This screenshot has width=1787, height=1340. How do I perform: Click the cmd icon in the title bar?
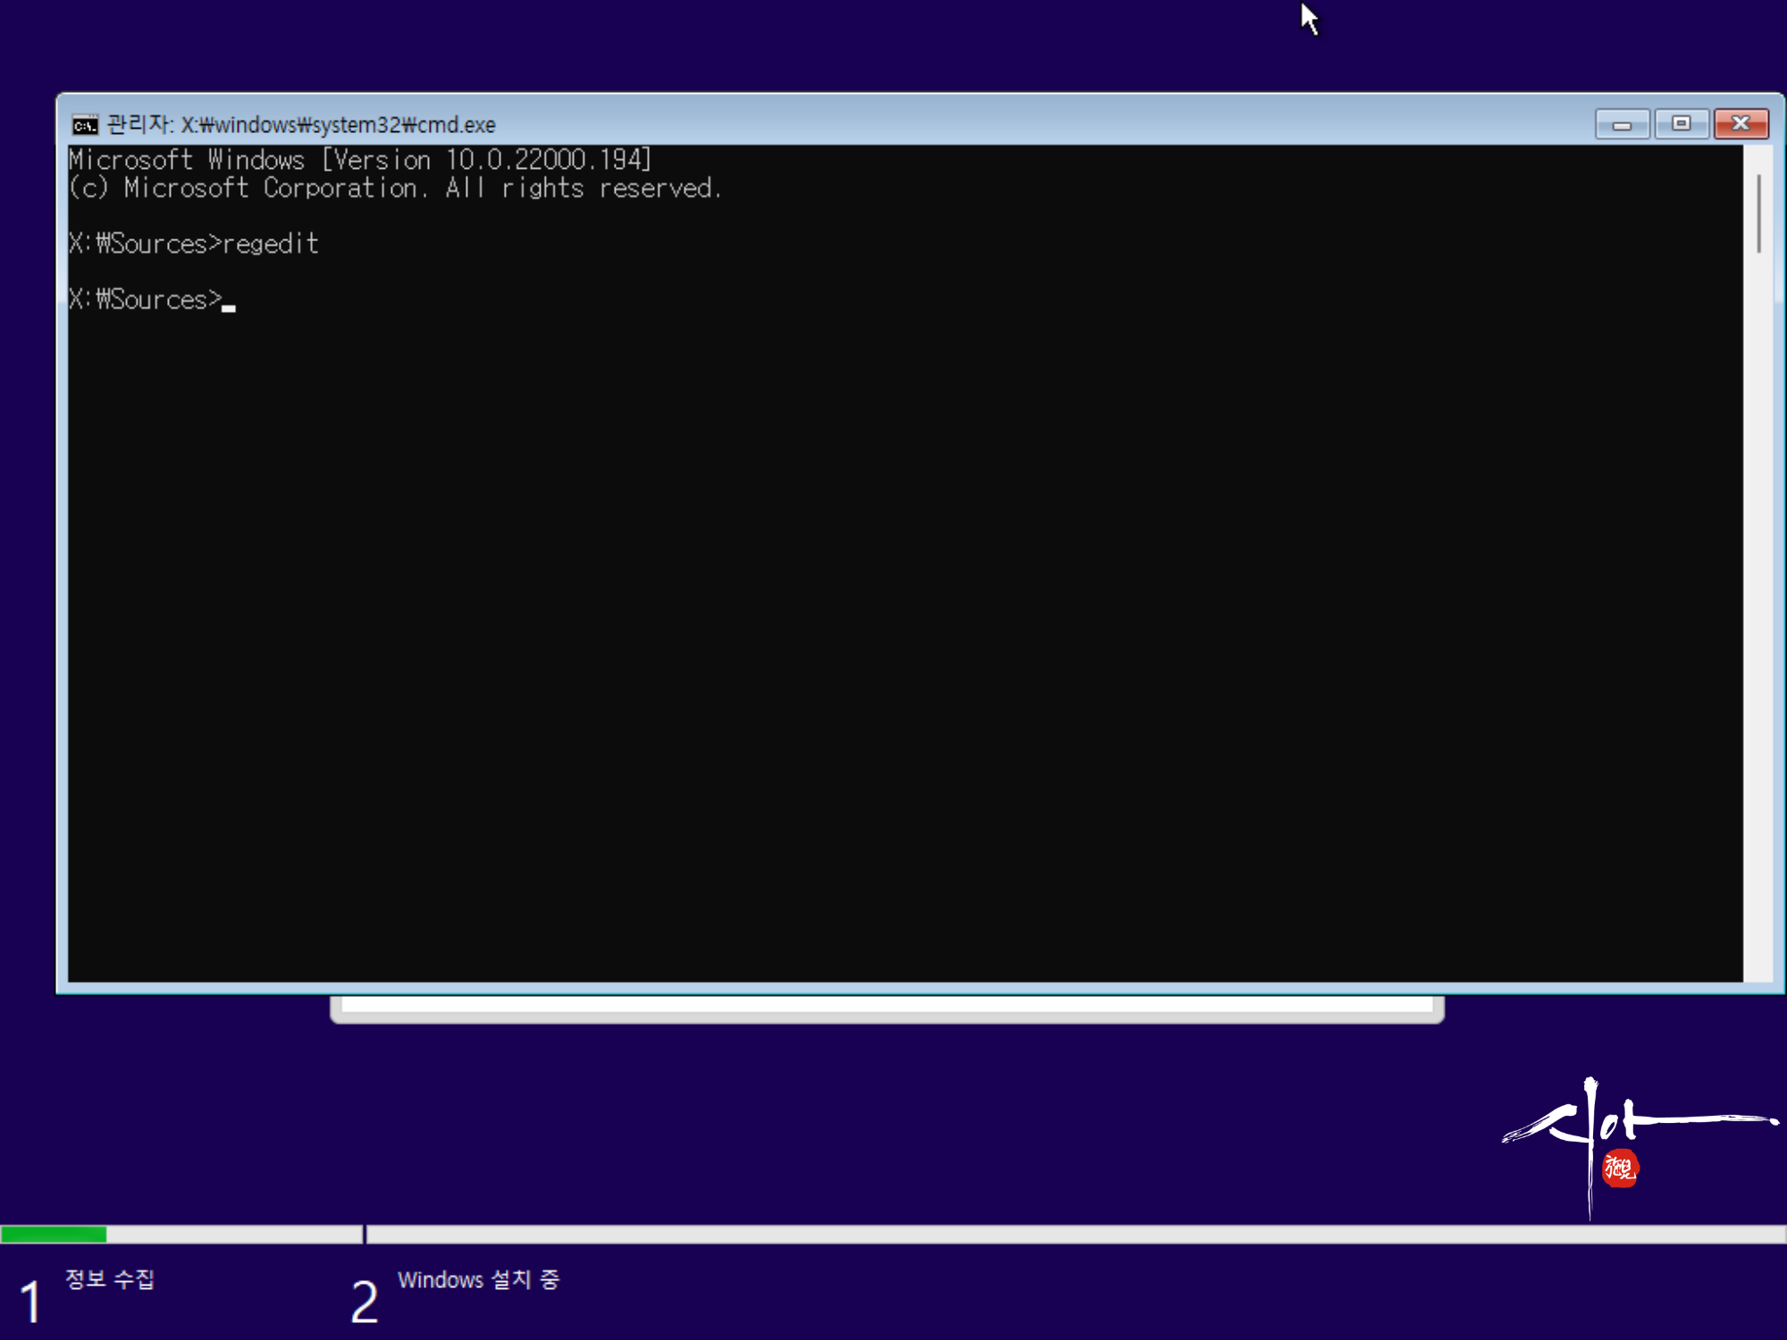point(85,124)
